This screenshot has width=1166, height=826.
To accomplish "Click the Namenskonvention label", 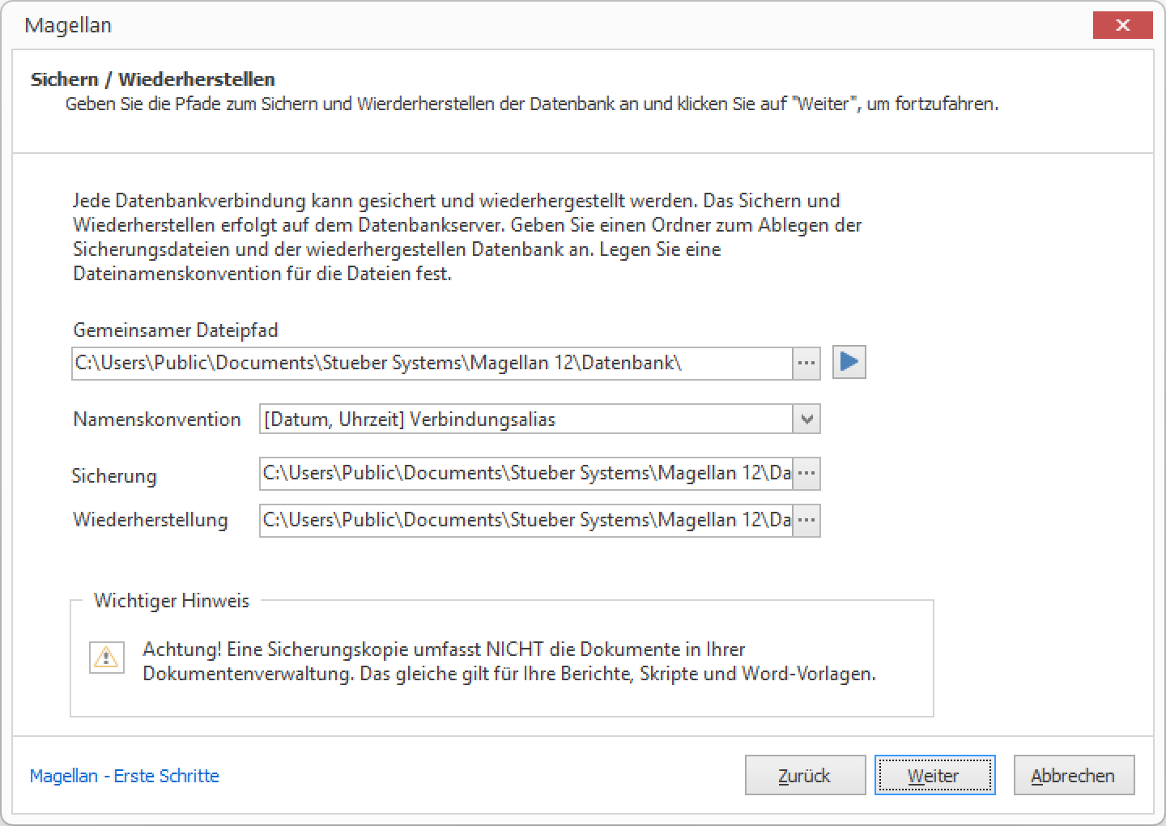I will point(157,419).
